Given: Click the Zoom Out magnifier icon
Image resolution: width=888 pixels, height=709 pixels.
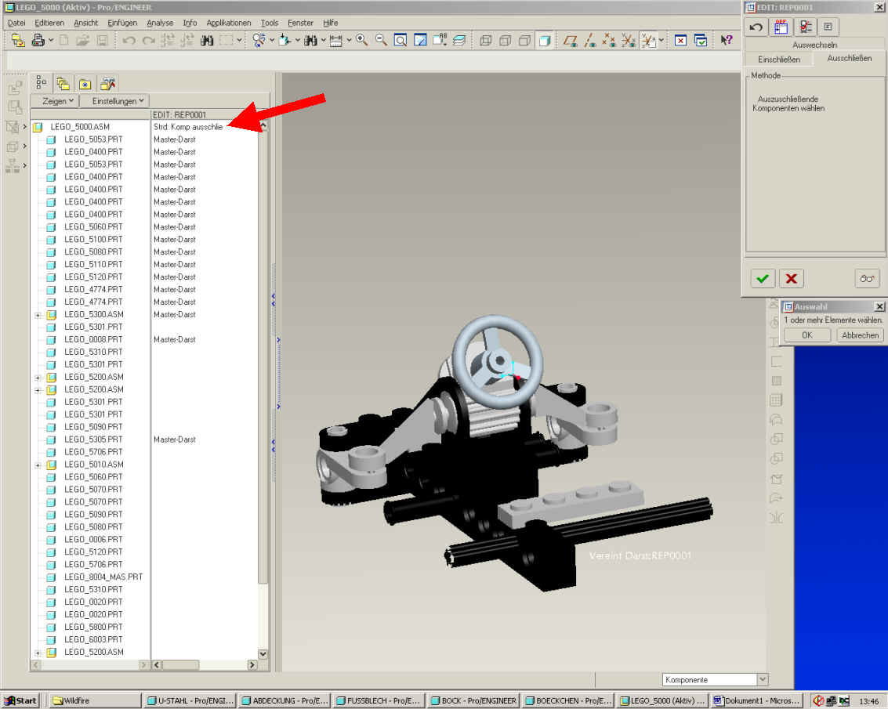Looking at the screenshot, I should (x=381, y=40).
